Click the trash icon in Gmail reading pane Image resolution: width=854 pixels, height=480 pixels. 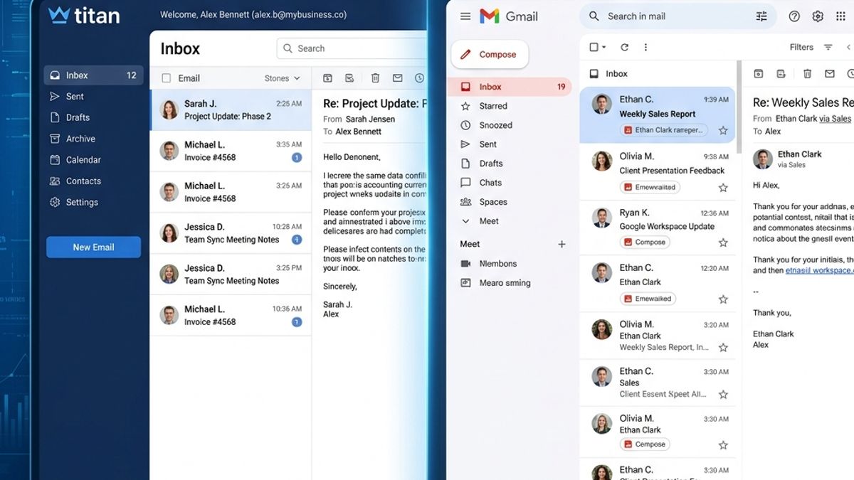pyautogui.click(x=807, y=74)
